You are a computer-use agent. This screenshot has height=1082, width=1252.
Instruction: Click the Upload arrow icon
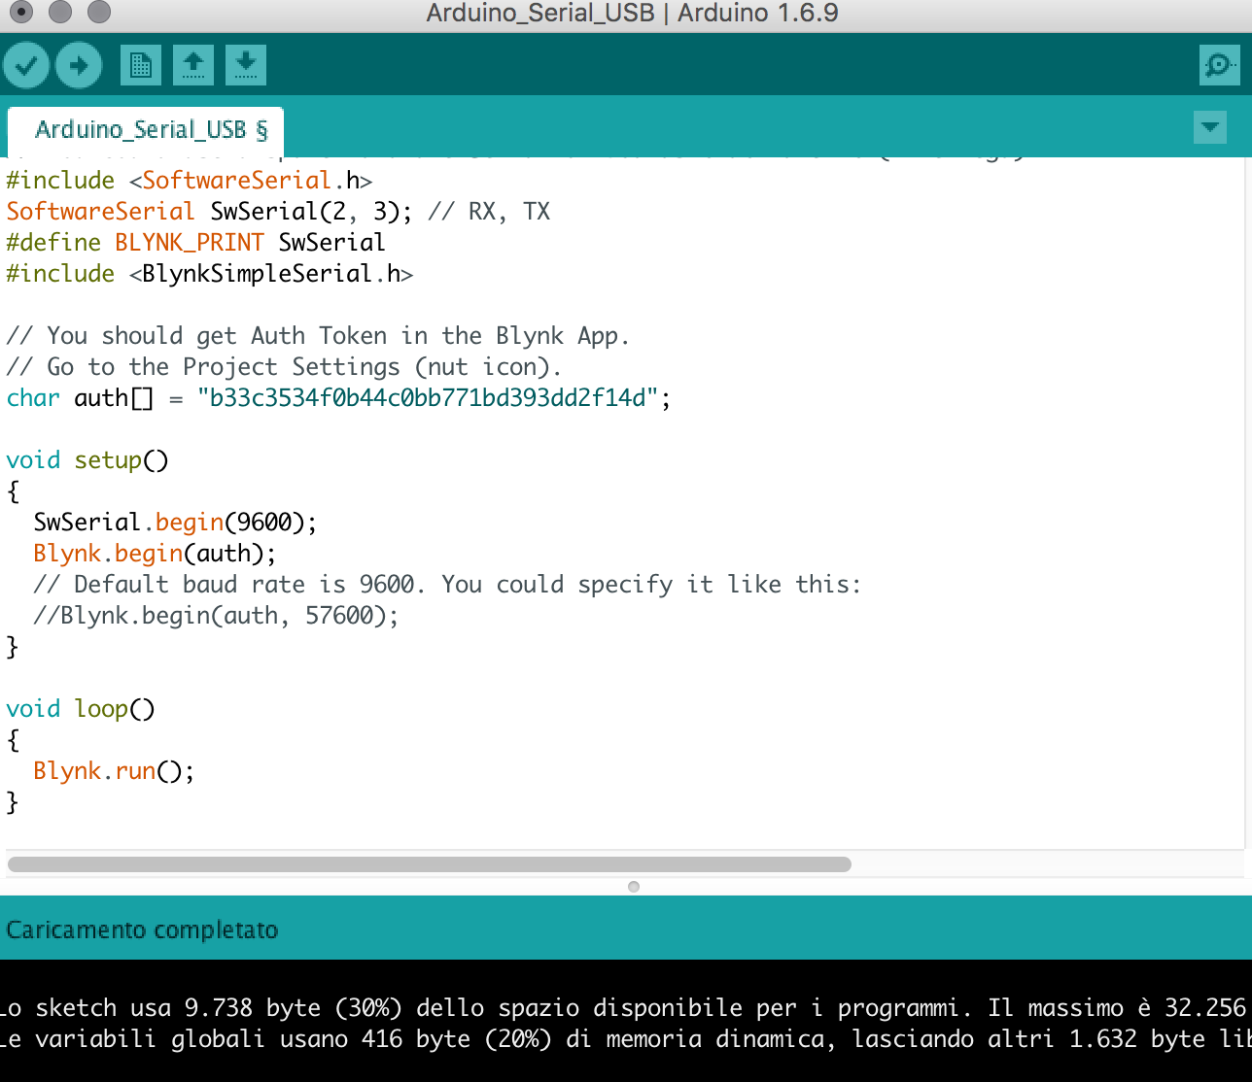79,66
